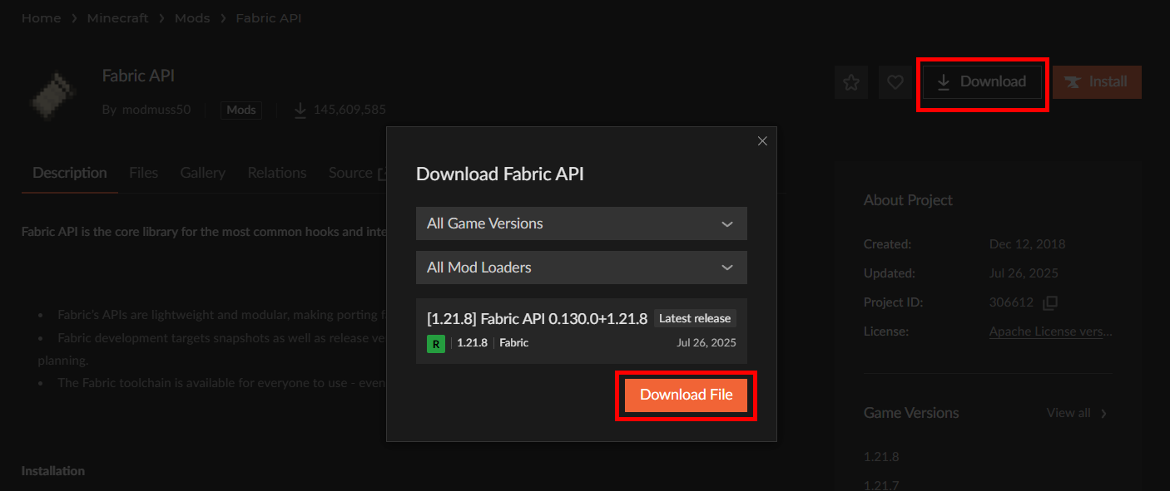
Task: Open the Relations tab
Action: [277, 173]
